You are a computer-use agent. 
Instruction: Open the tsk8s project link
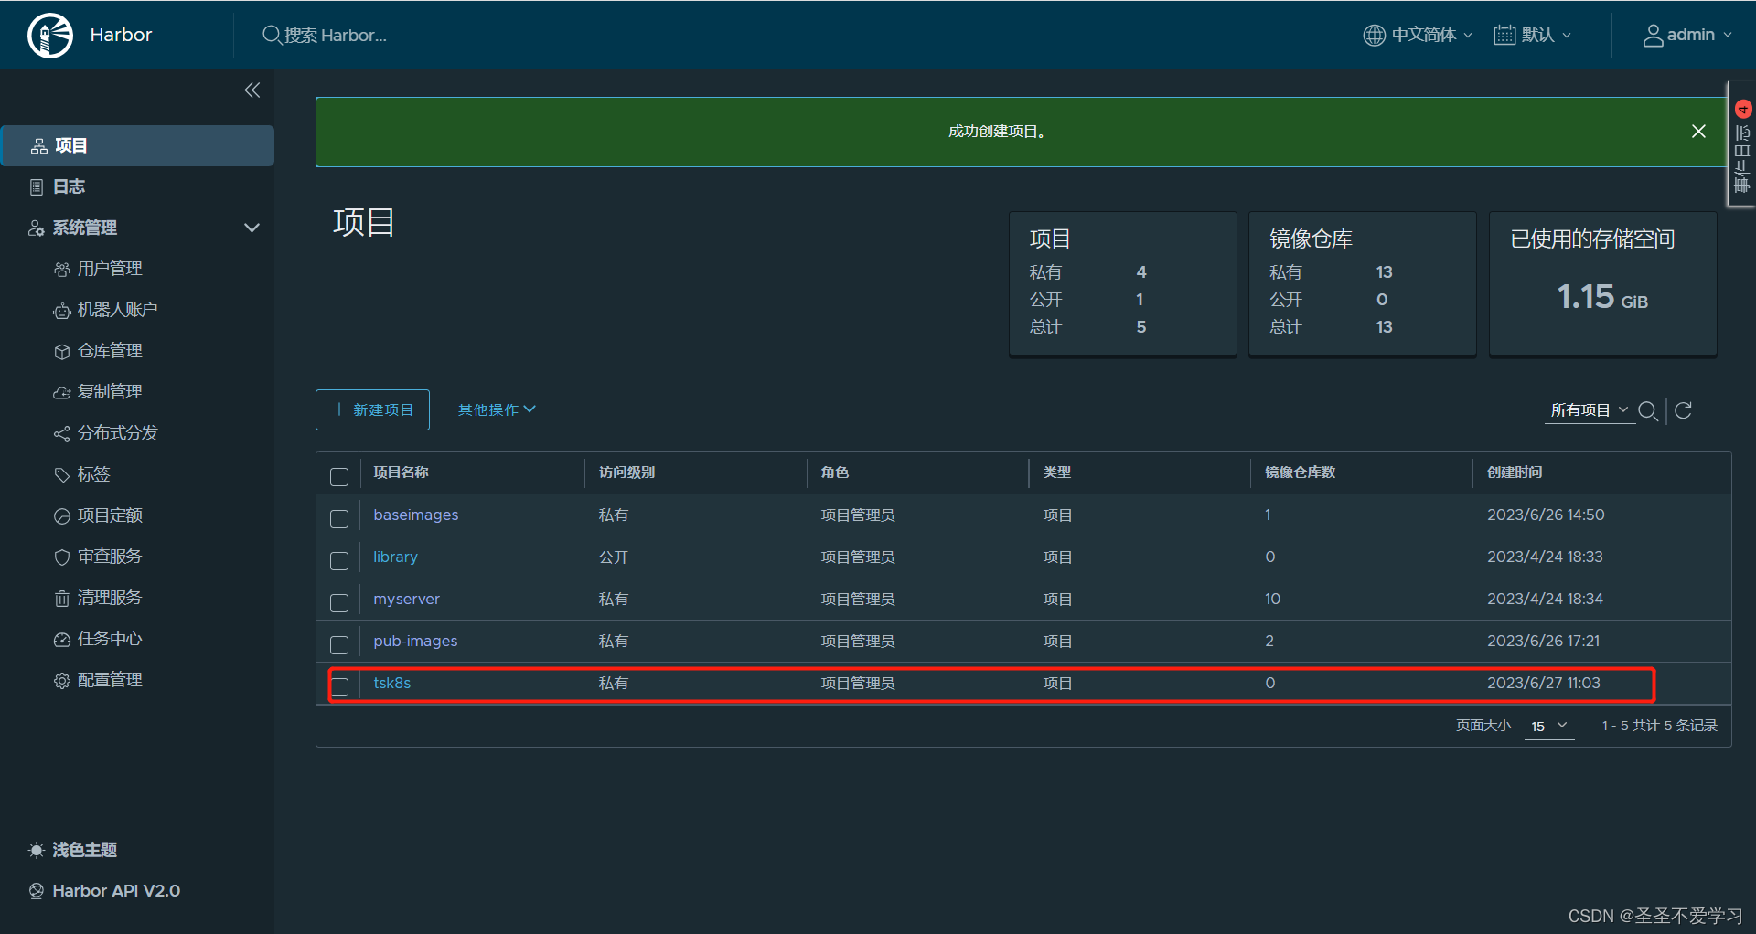(x=392, y=684)
